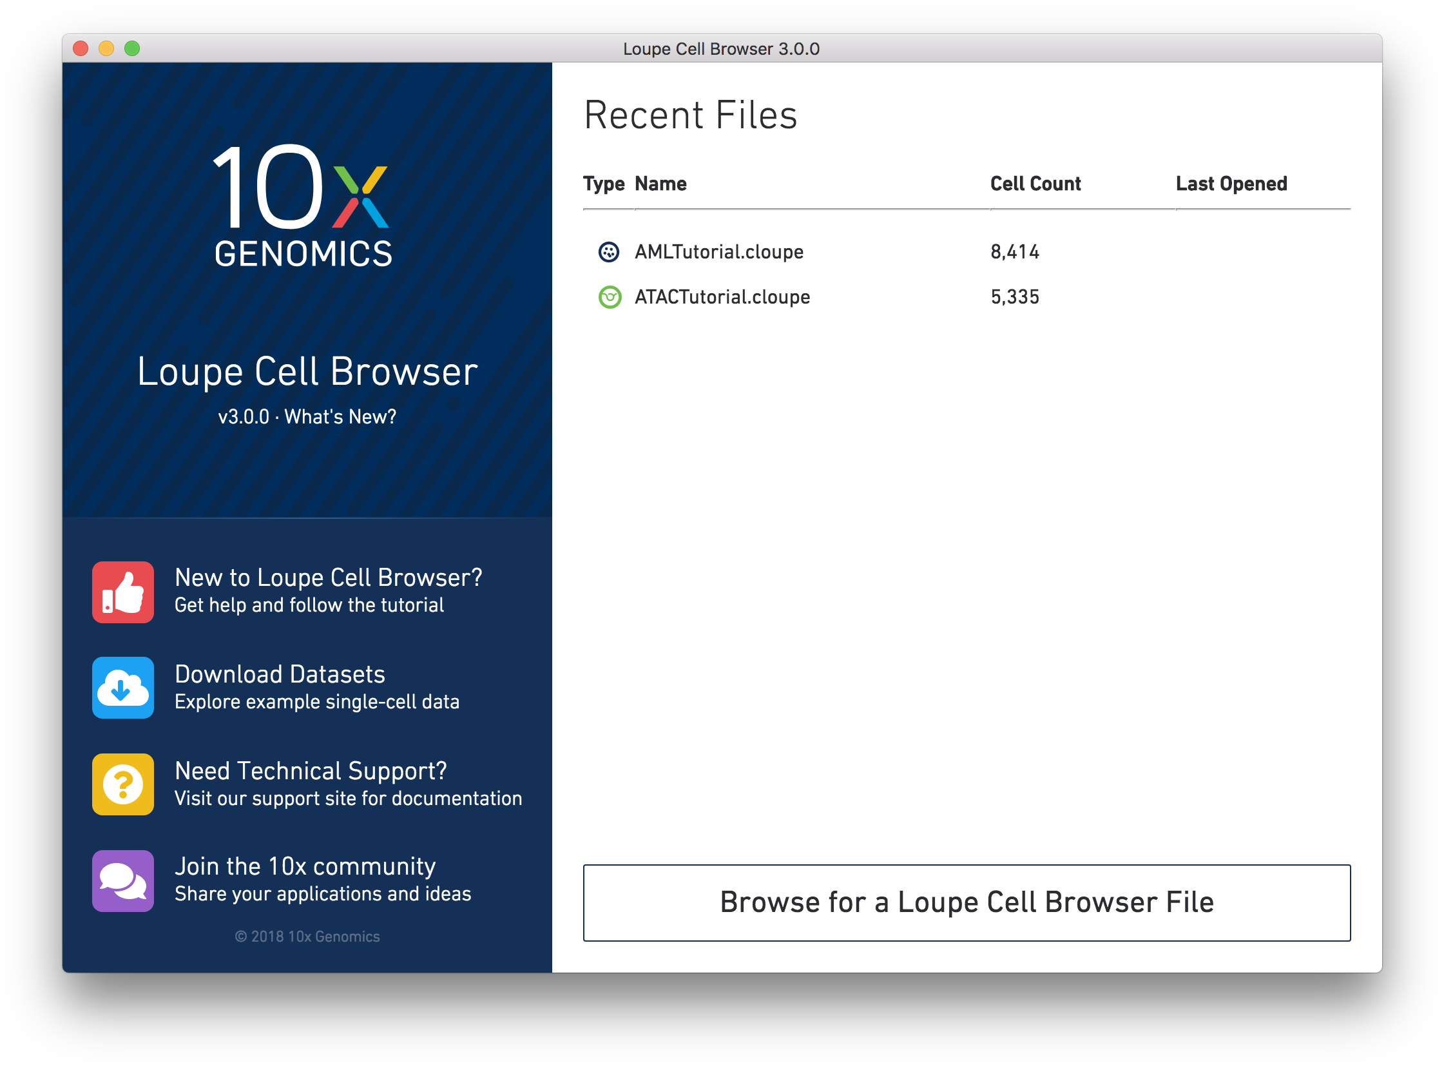Open the What's New? link
This screenshot has width=1444, height=1068.
[x=340, y=417]
